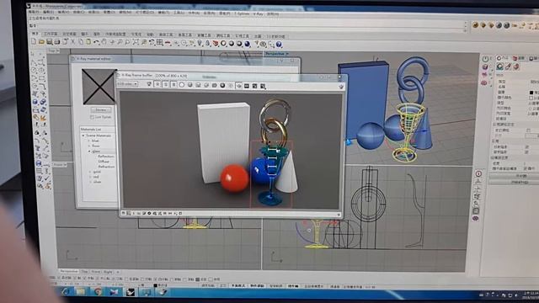The image size is (539, 303).
Task: Toggle the green channel button in frame buffer
Action: point(165,84)
